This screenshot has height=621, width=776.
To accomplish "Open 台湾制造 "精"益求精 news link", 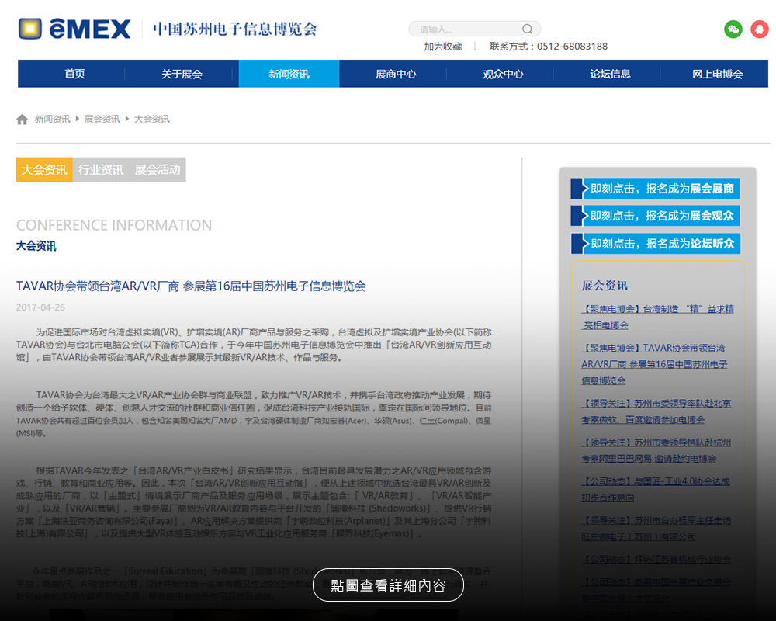I will (x=658, y=317).
